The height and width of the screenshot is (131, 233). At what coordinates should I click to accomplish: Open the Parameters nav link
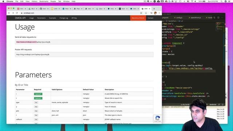tap(41, 18)
